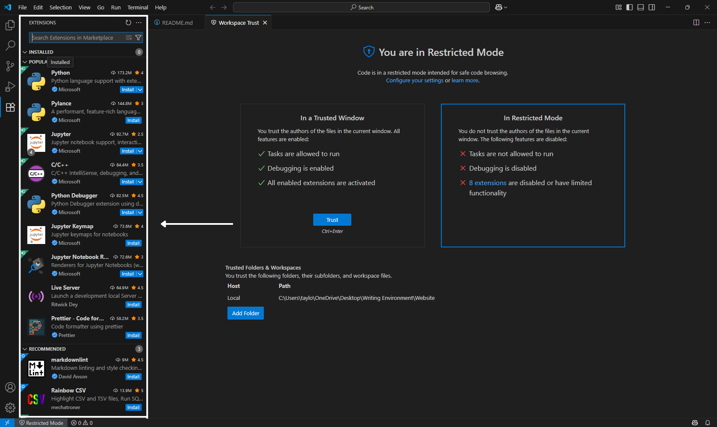The height and width of the screenshot is (427, 717).
Task: Open the Accounts menu icon
Action: (x=10, y=387)
